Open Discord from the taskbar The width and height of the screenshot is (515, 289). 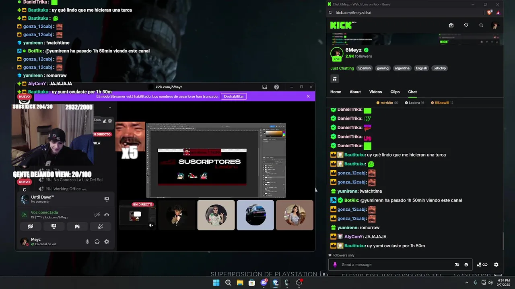click(x=264, y=283)
